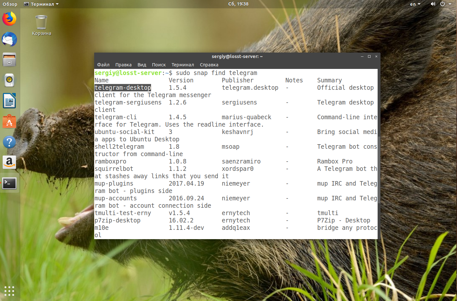The height and width of the screenshot is (301, 457).
Task: Click shell2telegram package name
Action: [x=119, y=146]
